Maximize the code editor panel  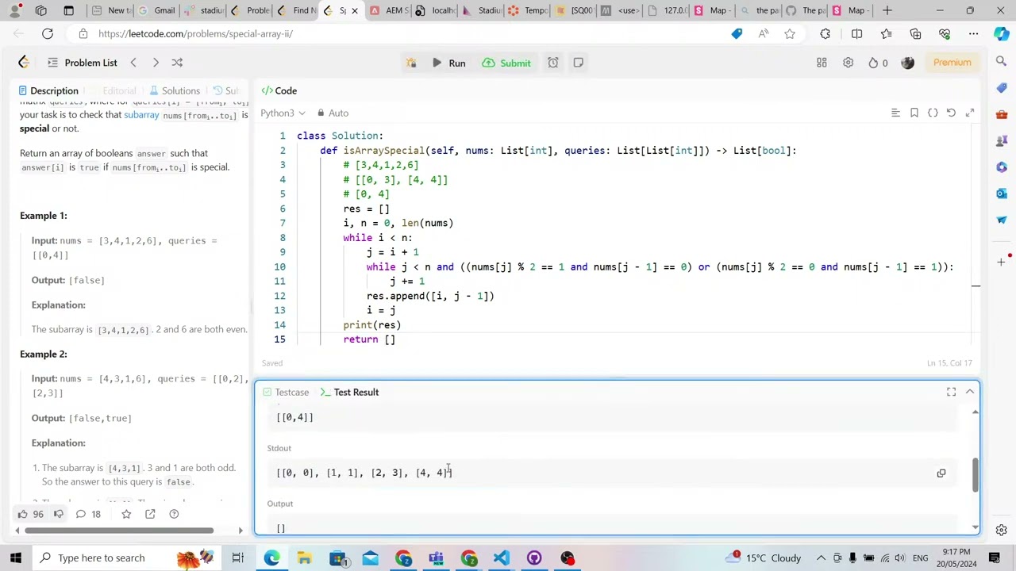[970, 113]
